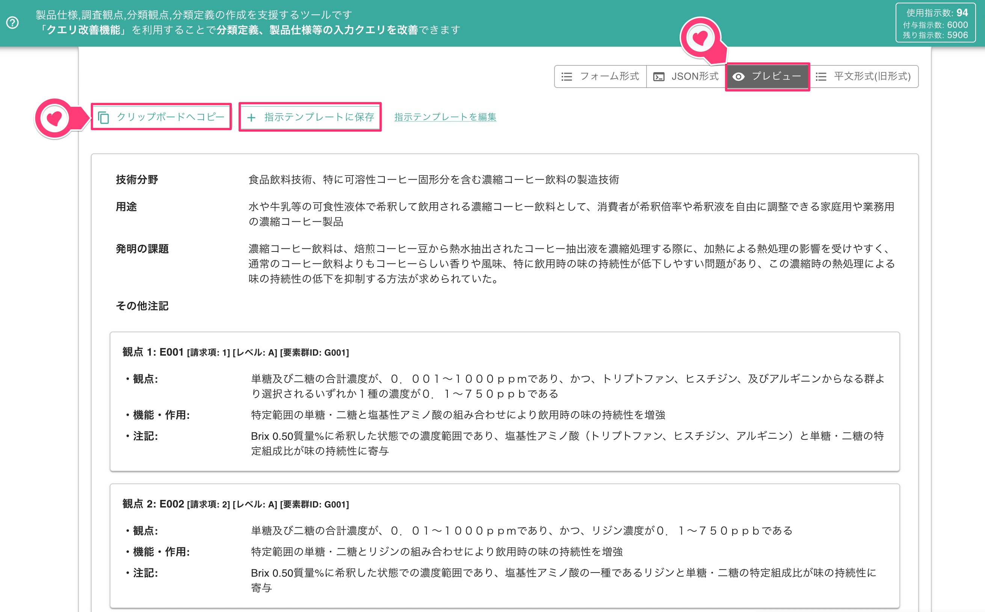Click 用途 field label
The height and width of the screenshot is (612, 985).
[126, 206]
